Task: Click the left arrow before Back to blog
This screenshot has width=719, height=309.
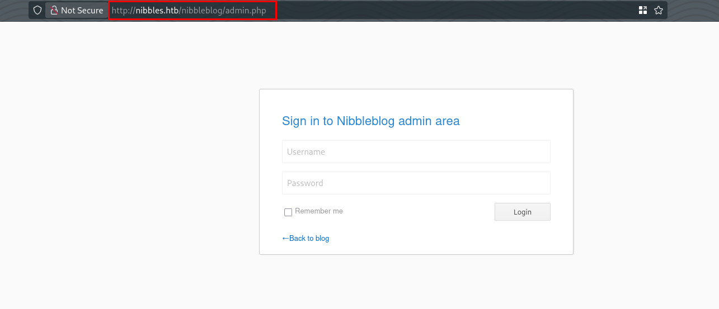Action: pyautogui.click(x=285, y=239)
